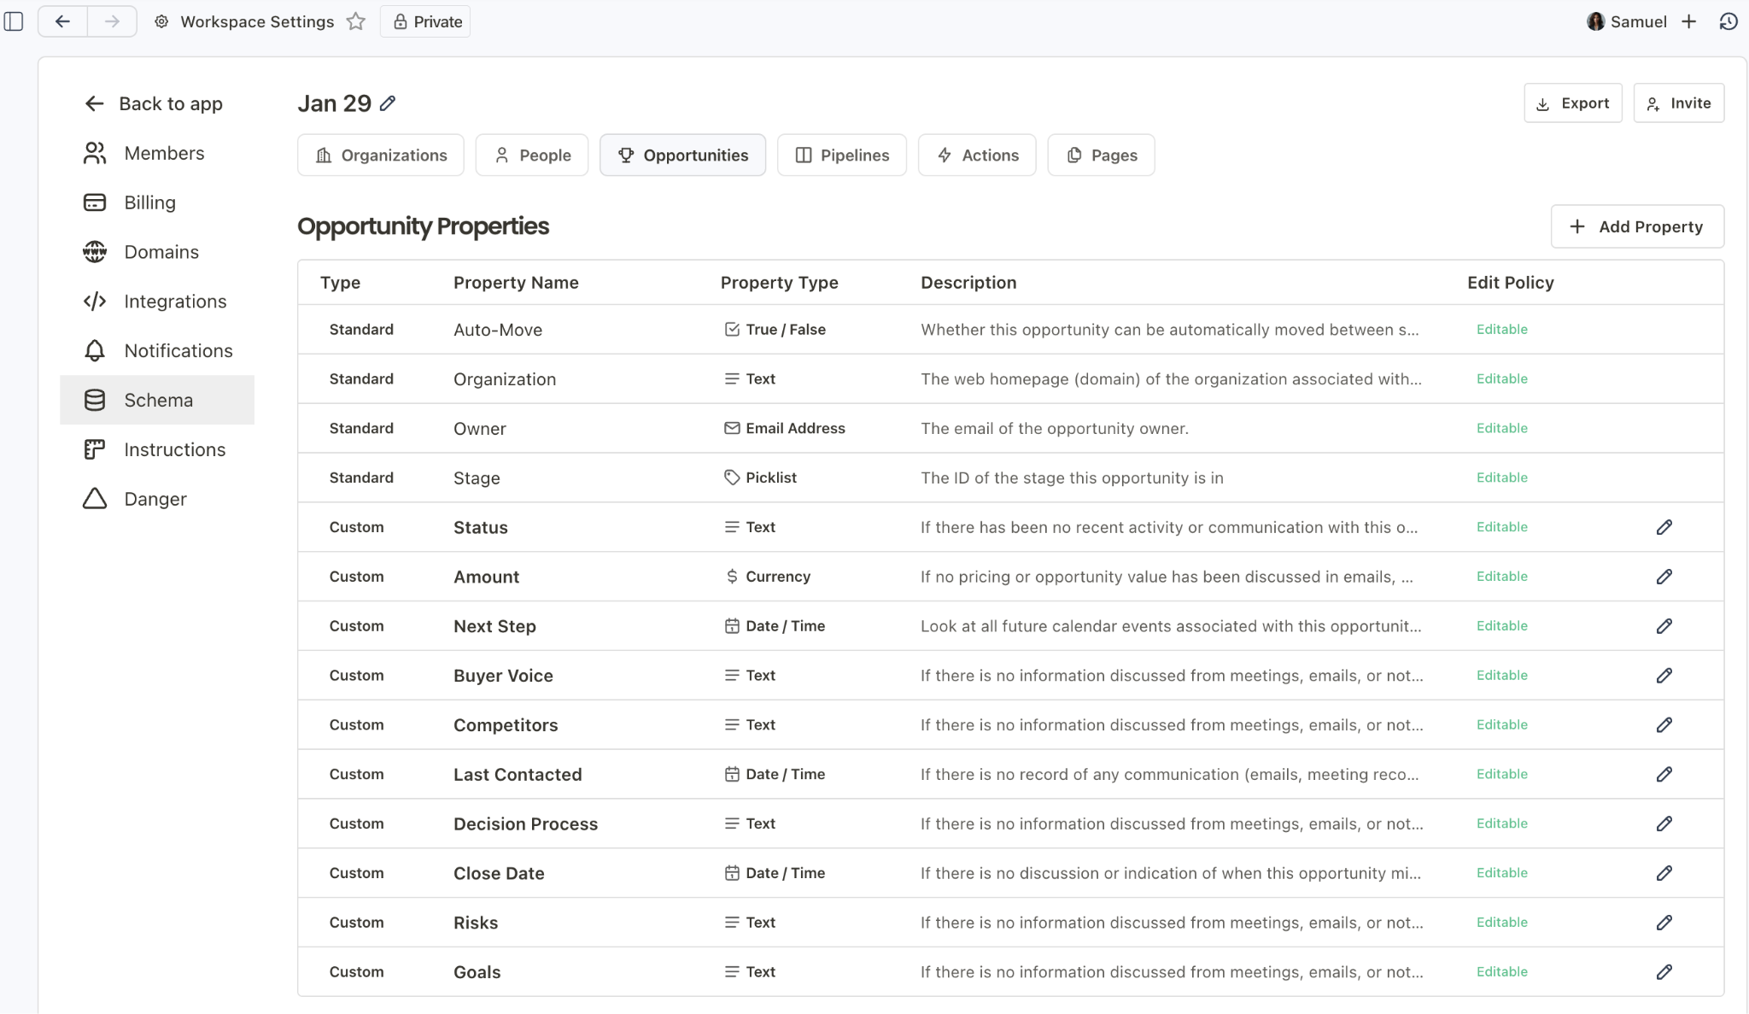
Task: Click the Export button
Action: click(1572, 103)
